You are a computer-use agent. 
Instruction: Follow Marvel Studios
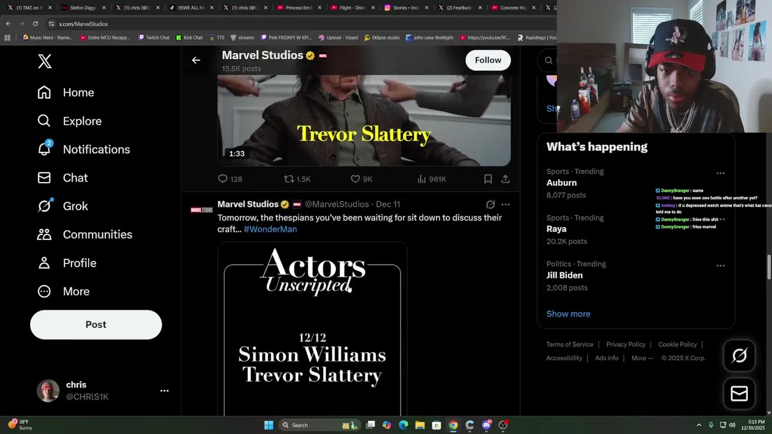(x=488, y=60)
